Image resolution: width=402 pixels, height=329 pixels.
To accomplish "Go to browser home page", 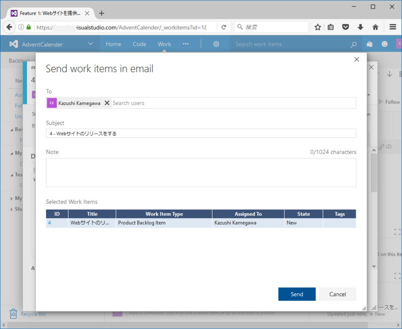I will point(375,27).
